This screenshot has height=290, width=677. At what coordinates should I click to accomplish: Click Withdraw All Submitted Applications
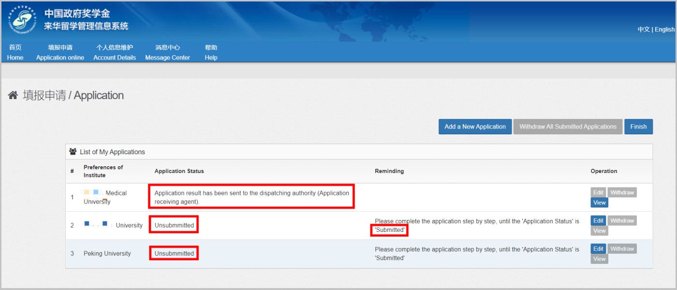(568, 126)
